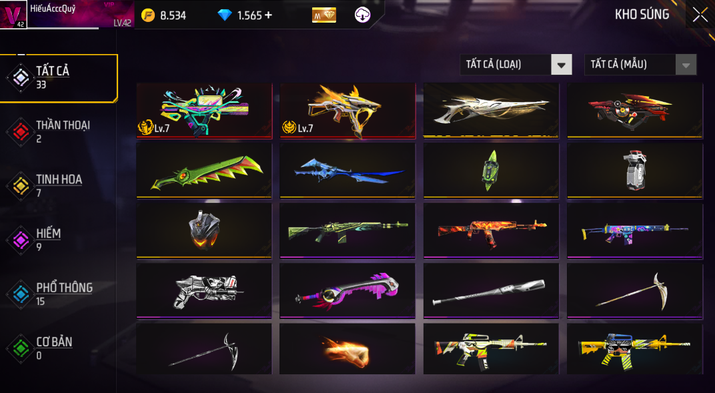Open the TẤT CẢ (LOẠI) dropdown

pos(516,64)
